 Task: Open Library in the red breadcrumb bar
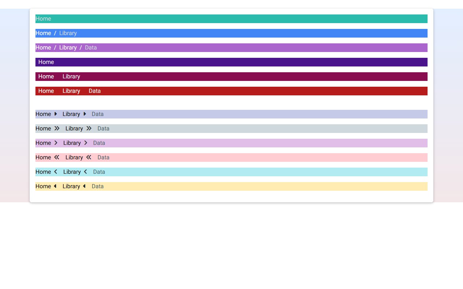(x=71, y=91)
